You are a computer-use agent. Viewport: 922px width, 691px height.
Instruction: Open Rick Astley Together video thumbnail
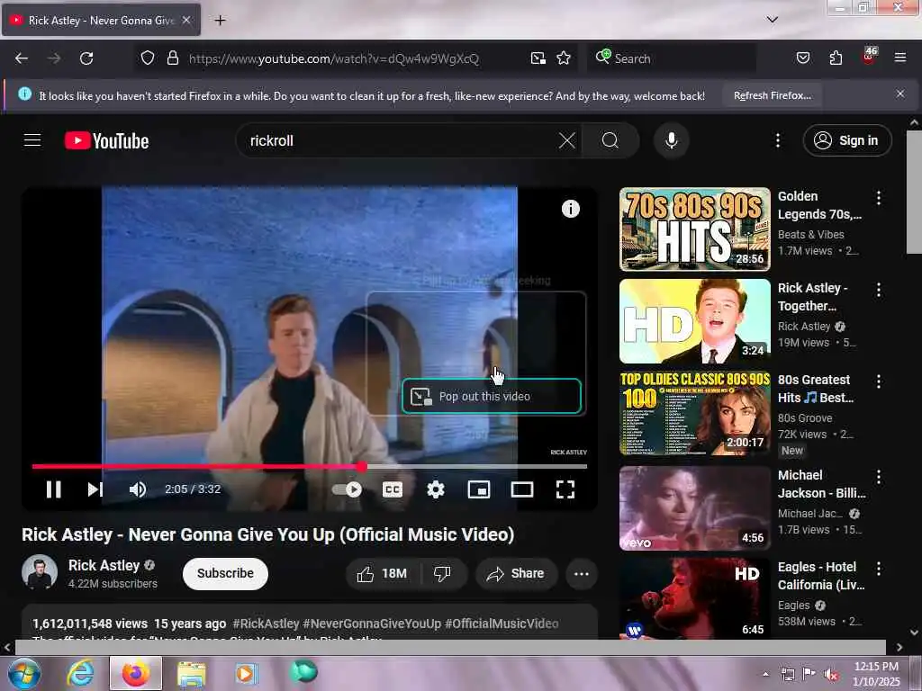pyautogui.click(x=694, y=321)
